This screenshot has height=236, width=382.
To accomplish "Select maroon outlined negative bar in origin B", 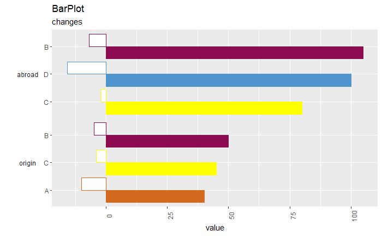I will pyautogui.click(x=100, y=129).
